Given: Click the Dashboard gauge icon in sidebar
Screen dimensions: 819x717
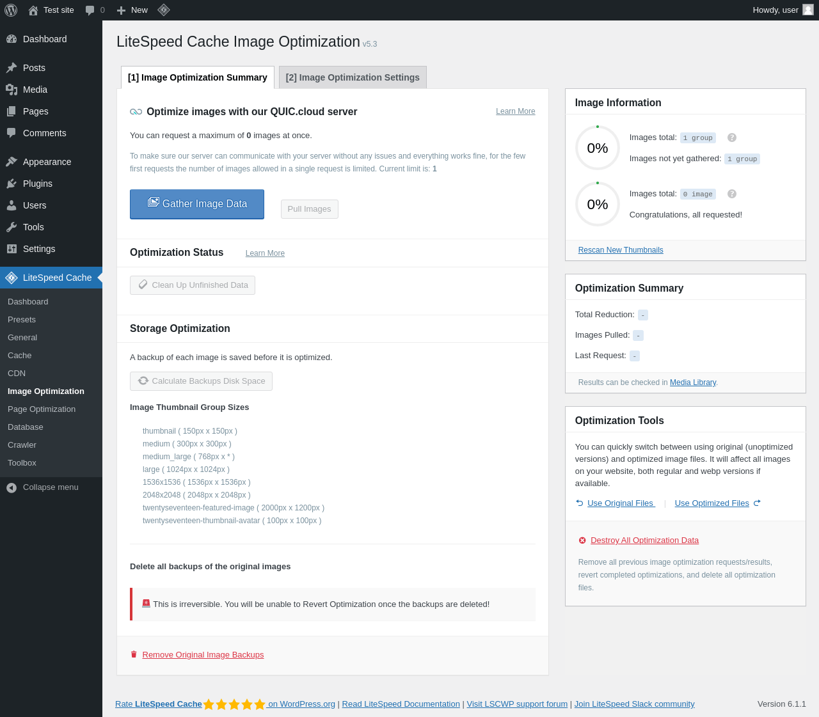Looking at the screenshot, I should pyautogui.click(x=12, y=39).
